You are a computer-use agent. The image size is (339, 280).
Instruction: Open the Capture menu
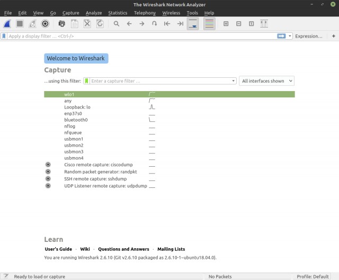click(x=70, y=13)
